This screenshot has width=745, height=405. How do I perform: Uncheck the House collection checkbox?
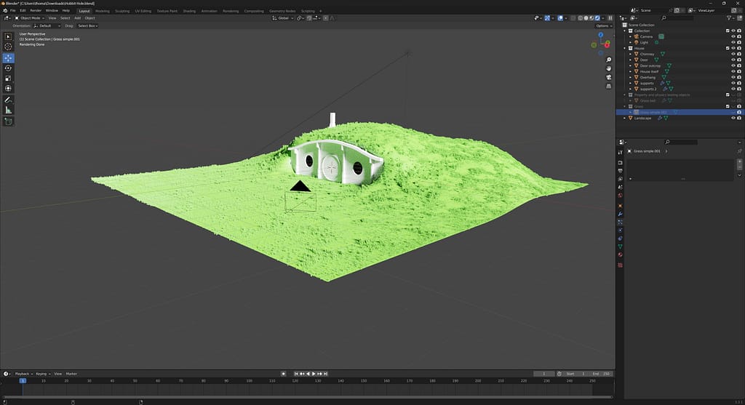(727, 48)
